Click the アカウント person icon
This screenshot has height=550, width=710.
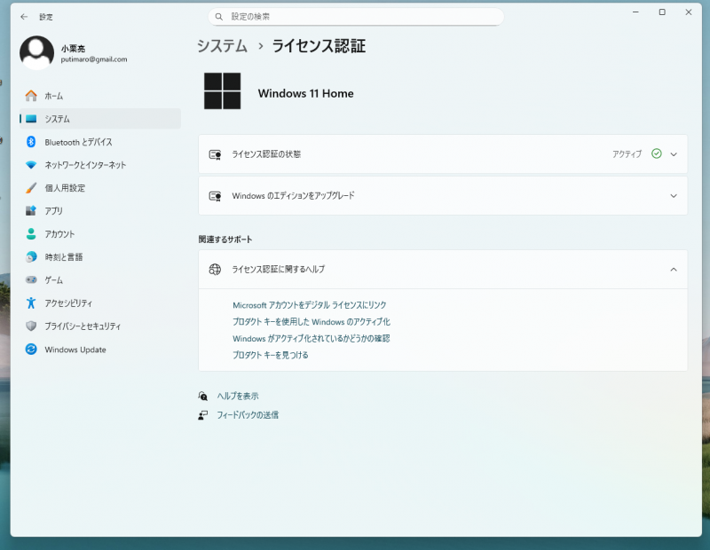pyautogui.click(x=31, y=234)
